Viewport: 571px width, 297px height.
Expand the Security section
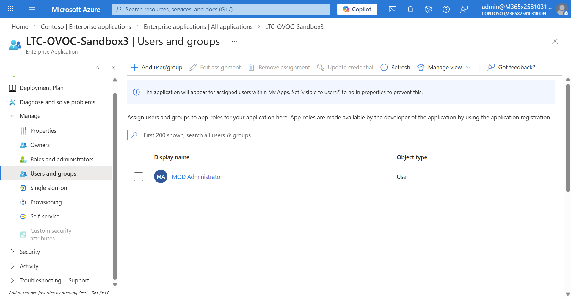(x=12, y=252)
